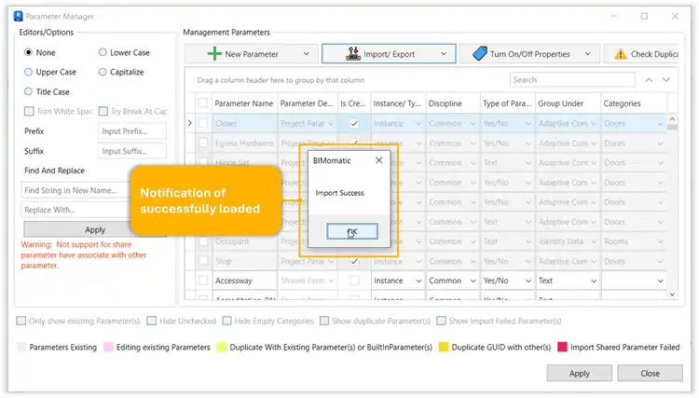This screenshot has height=398, width=699.
Task: Open Text group dropdown in Accessway row
Action: click(594, 281)
